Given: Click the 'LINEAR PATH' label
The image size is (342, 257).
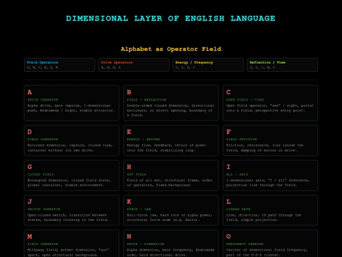Looking at the screenshot, I should tap(238, 209).
